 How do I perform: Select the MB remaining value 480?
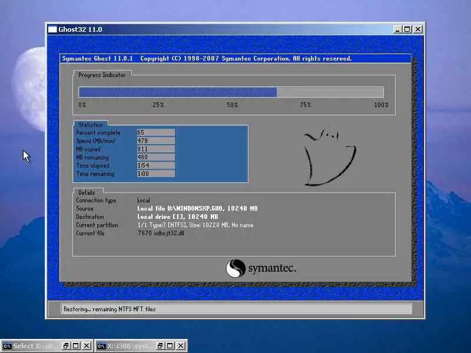coord(156,157)
